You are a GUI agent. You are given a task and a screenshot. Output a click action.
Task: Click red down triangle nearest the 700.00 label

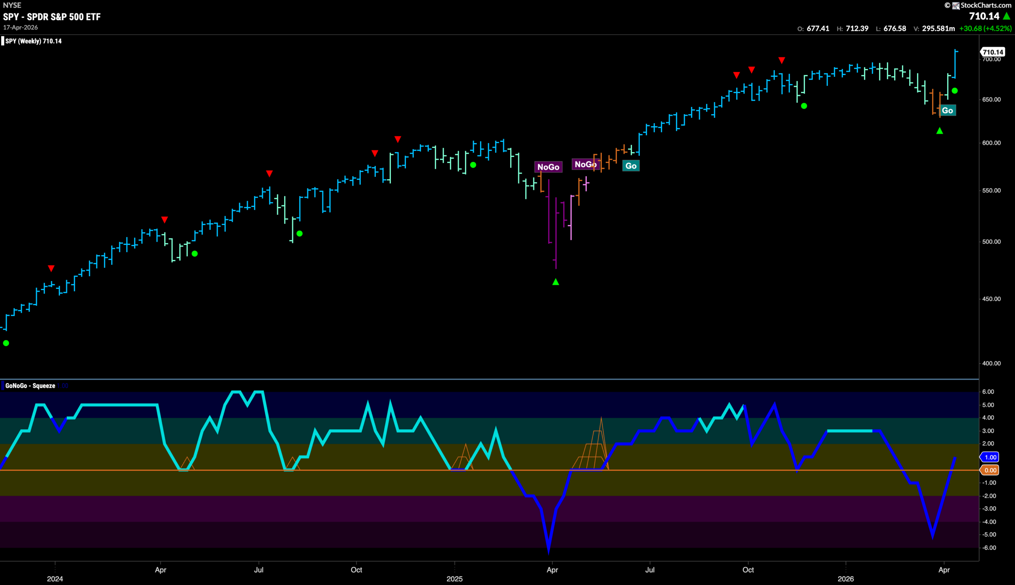(x=781, y=60)
